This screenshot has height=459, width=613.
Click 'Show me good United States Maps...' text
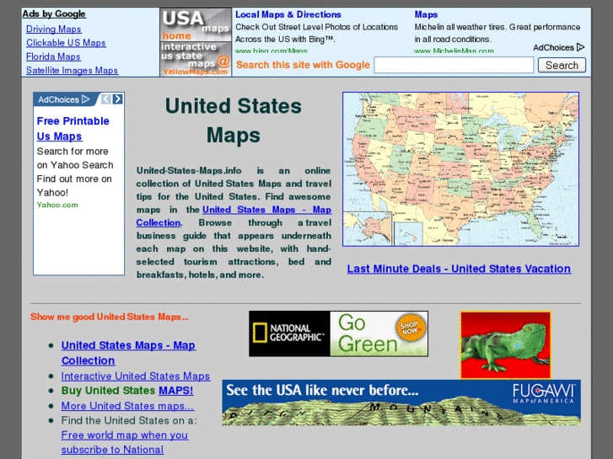tap(110, 317)
